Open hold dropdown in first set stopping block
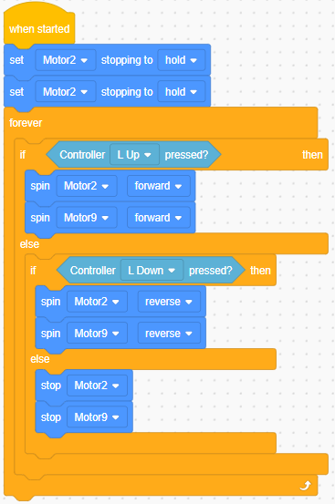The height and width of the screenshot is (504, 335). pos(181,60)
